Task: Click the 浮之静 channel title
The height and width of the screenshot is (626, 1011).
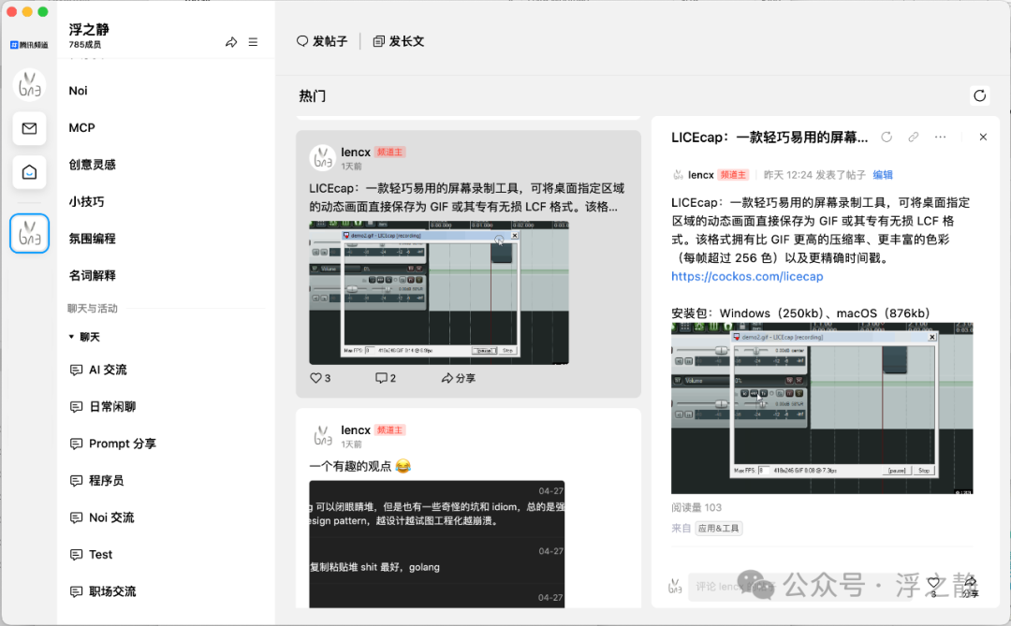Action: 89,30
